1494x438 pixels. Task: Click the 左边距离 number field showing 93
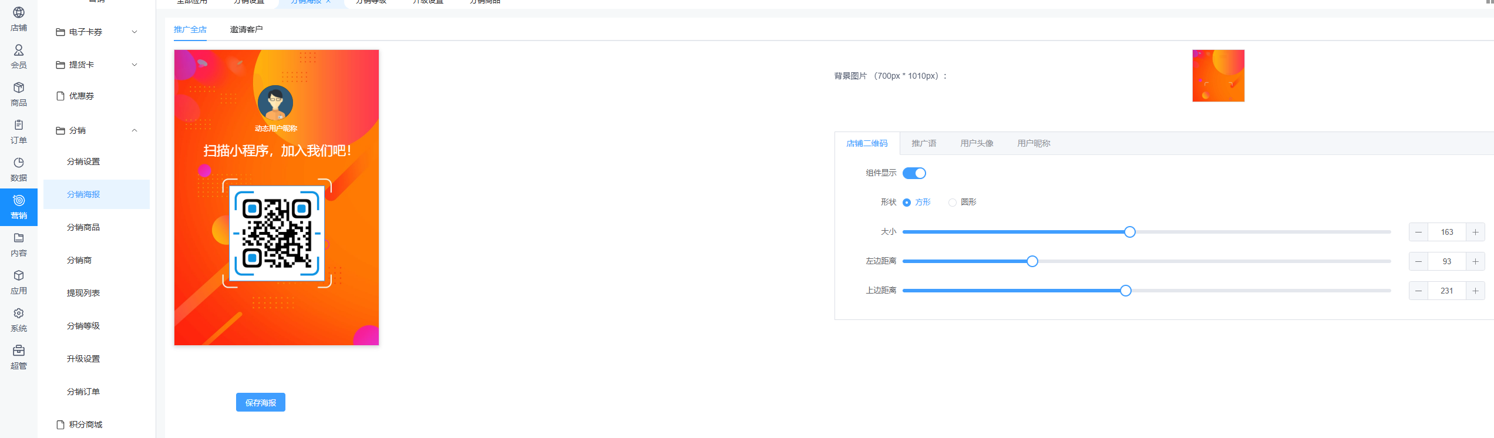click(1447, 261)
